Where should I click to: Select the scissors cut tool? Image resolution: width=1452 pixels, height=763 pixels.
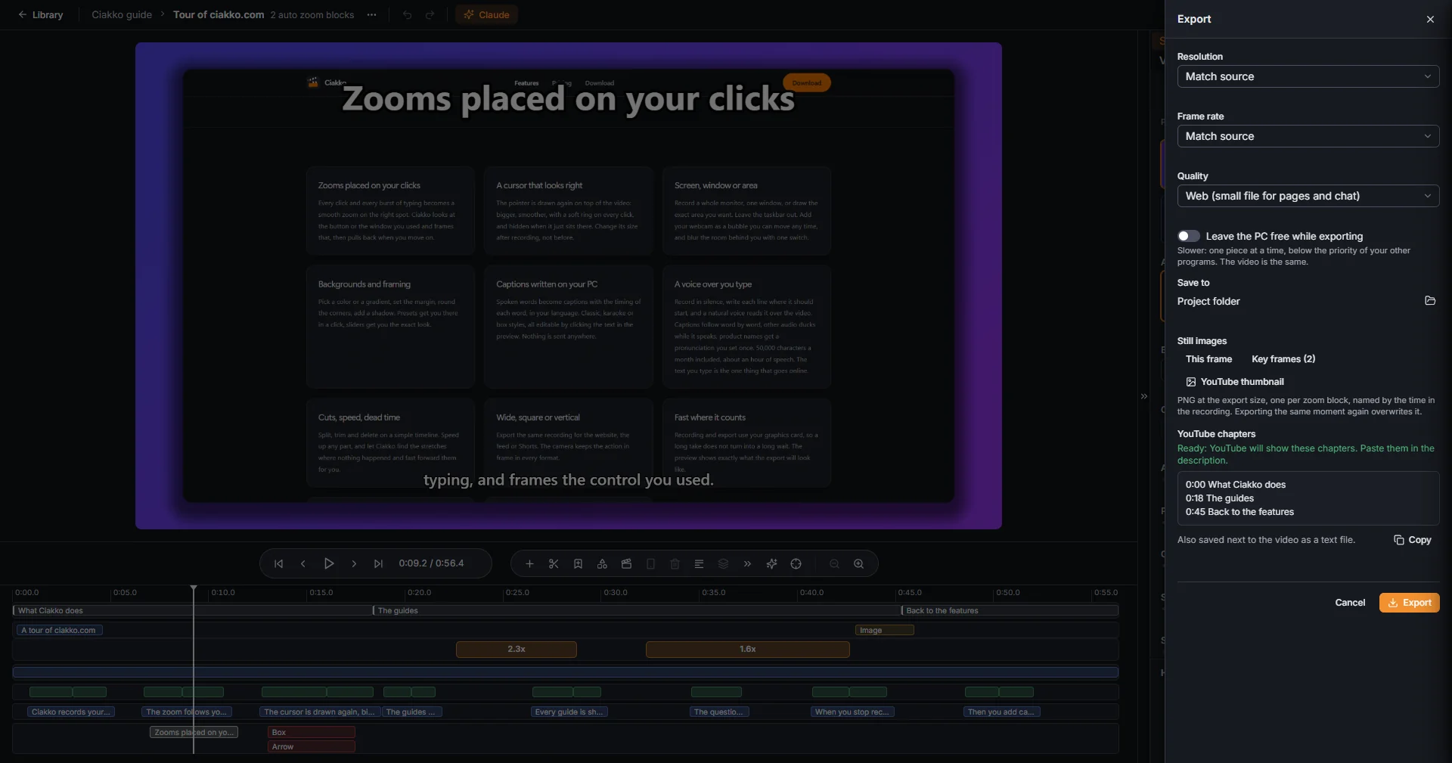coord(554,563)
